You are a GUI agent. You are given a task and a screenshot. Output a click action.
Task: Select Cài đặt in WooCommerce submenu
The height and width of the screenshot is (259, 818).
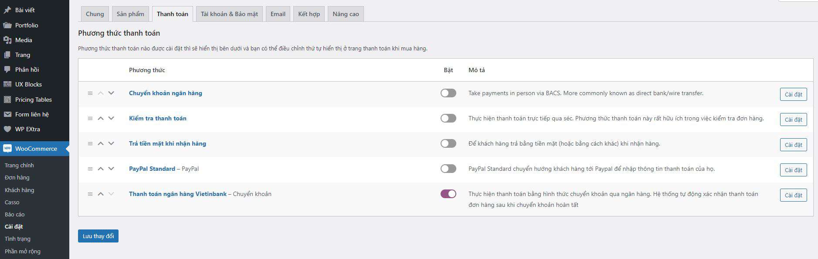(x=14, y=226)
